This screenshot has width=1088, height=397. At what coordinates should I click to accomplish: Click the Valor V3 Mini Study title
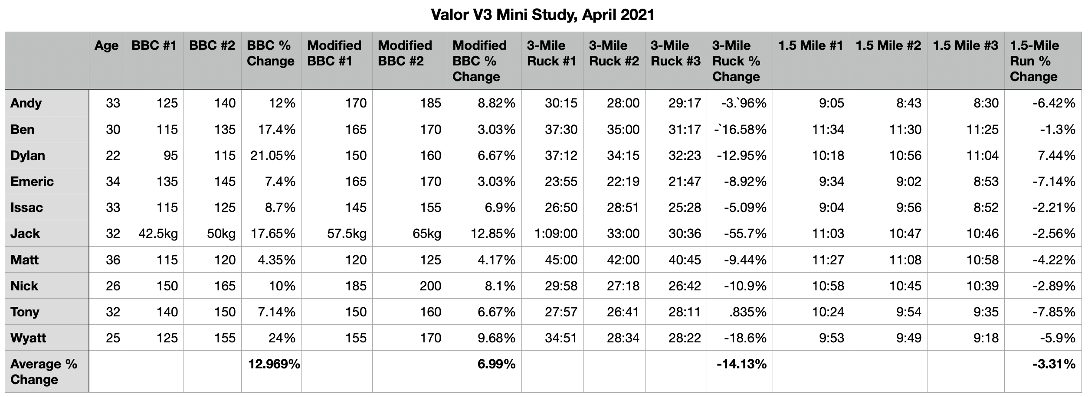tap(542, 15)
